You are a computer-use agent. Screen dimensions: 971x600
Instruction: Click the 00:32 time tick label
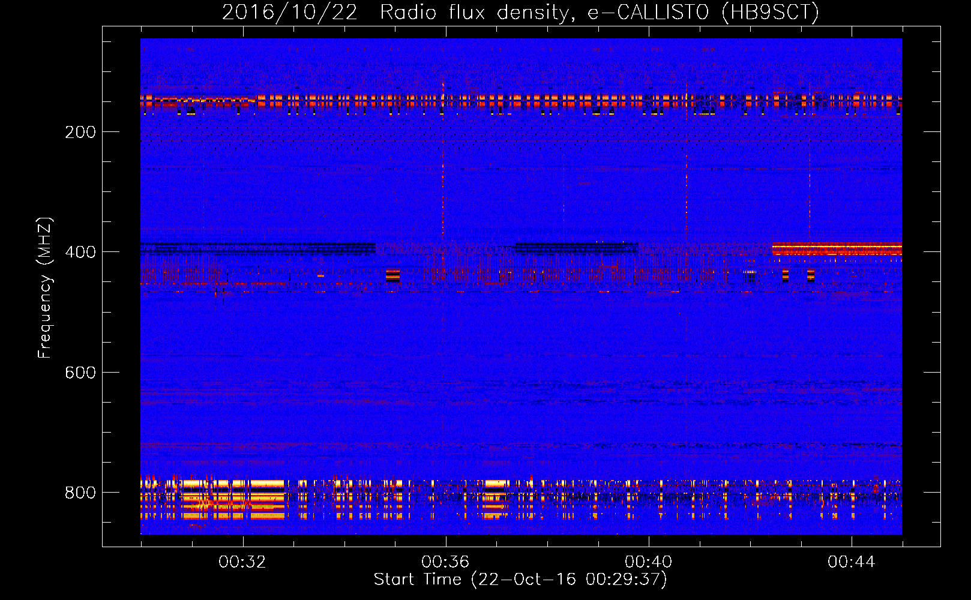coord(242,562)
